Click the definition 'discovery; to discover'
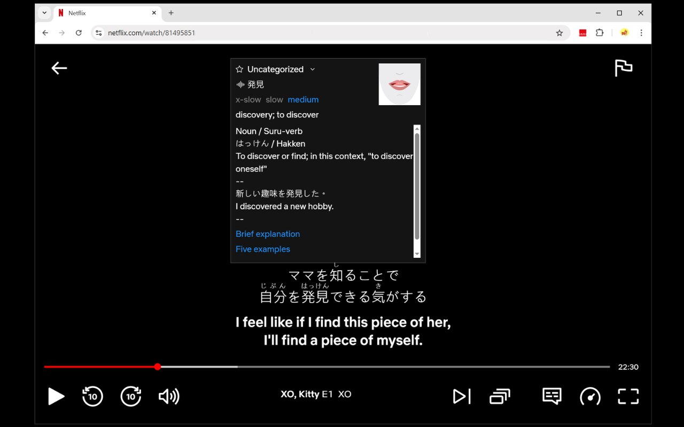684x427 pixels. 277,115
